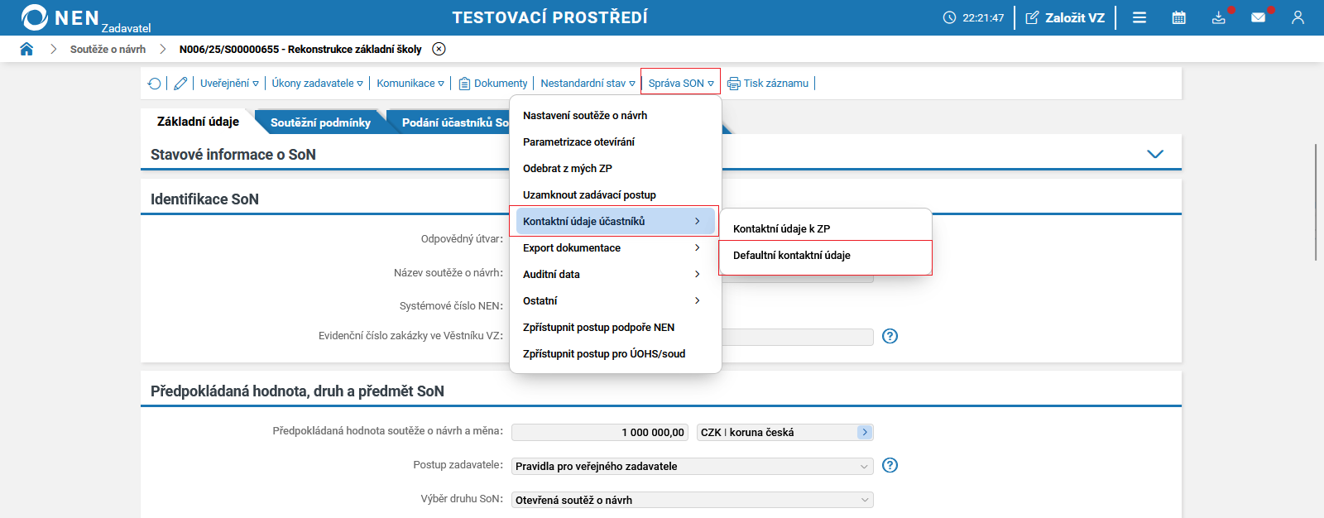Viewport: 1324px width, 518px height.
Task: Click the home icon in breadcrumb
Action: coord(26,49)
